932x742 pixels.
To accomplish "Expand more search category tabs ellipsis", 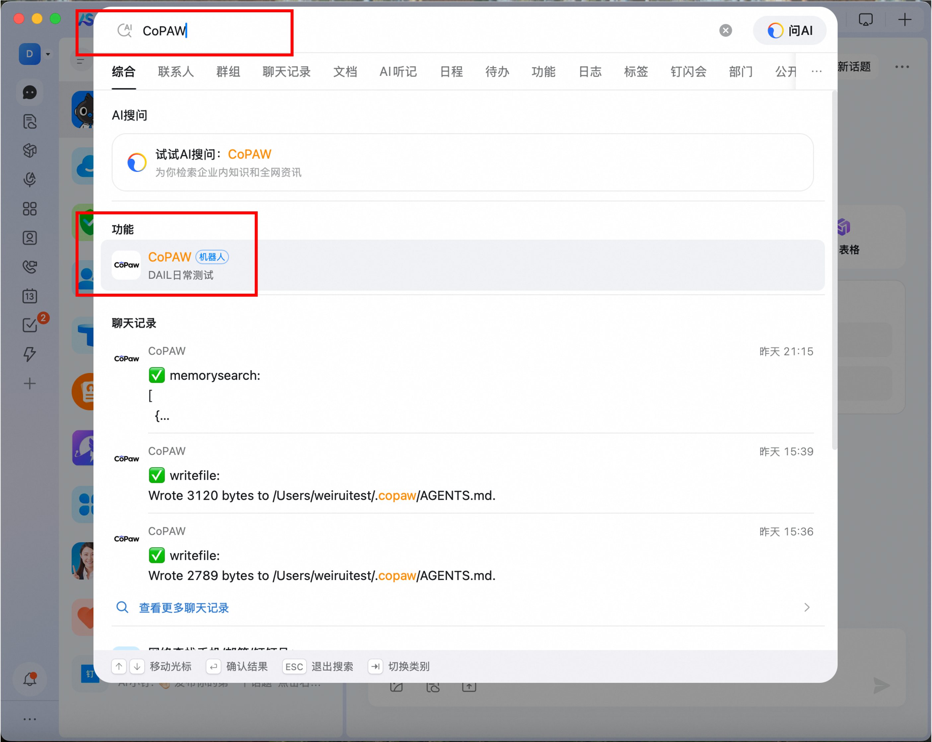I will coord(816,71).
